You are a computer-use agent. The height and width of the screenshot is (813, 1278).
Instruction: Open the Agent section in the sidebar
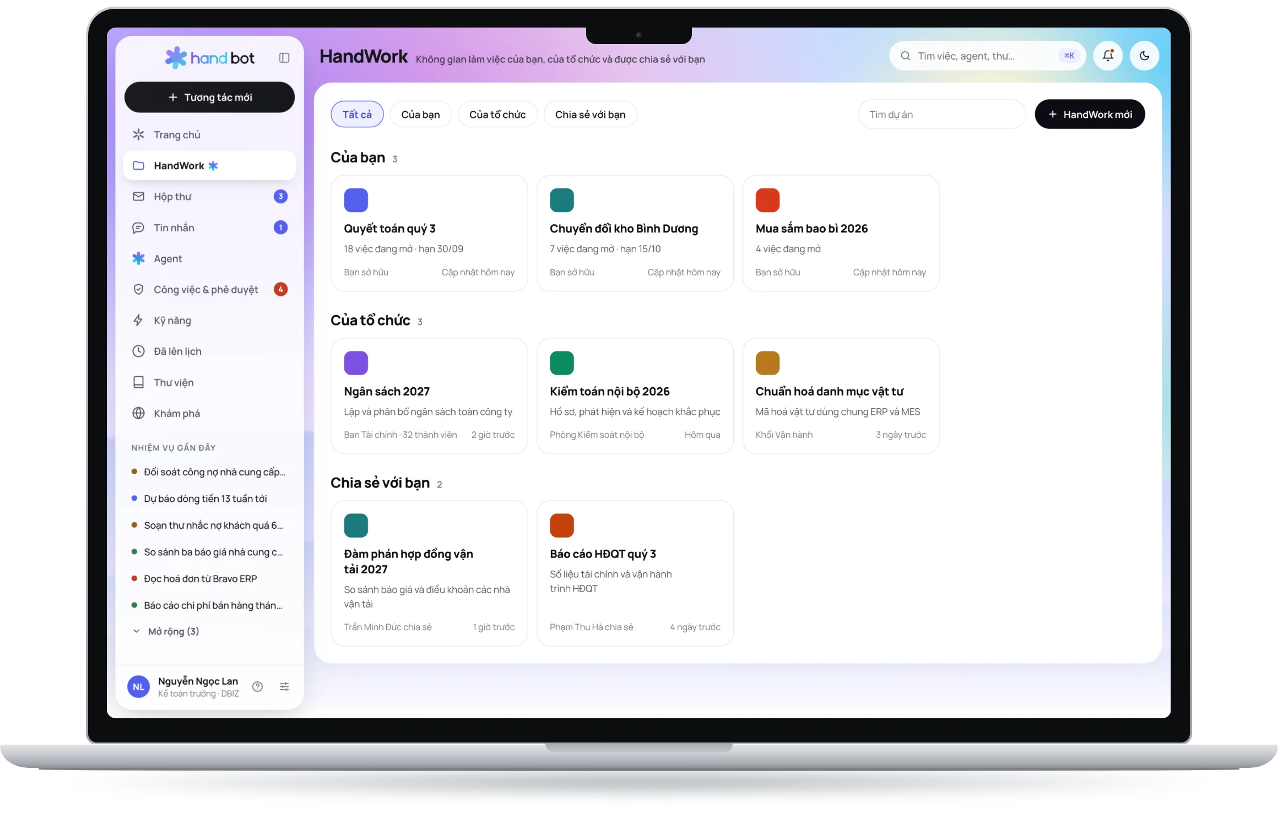point(209,258)
